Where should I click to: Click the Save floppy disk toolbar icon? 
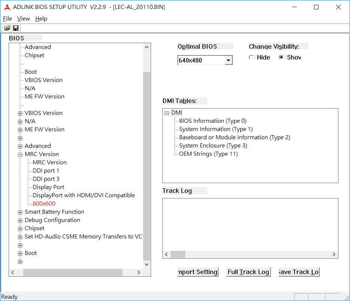pos(16,28)
